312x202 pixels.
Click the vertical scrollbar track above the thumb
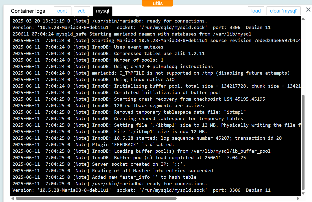pos(303,58)
